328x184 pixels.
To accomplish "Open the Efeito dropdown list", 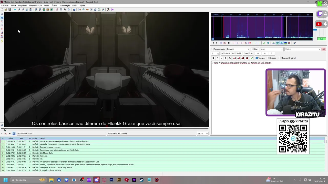I will pyautogui.click(x=302, y=49).
